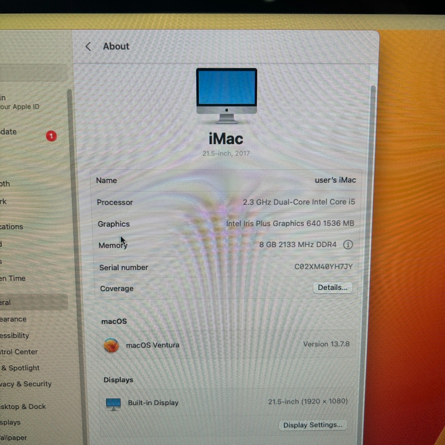Sign in with your Apple ID entry
Image resolution: width=445 pixels, height=445 pixels.
(x=20, y=102)
